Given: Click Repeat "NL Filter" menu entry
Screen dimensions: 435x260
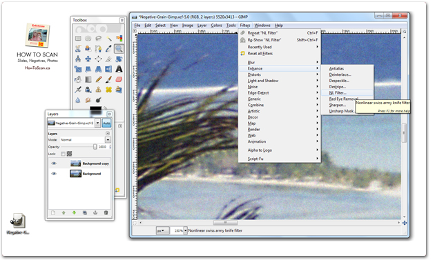Looking at the screenshot, I should point(280,32).
